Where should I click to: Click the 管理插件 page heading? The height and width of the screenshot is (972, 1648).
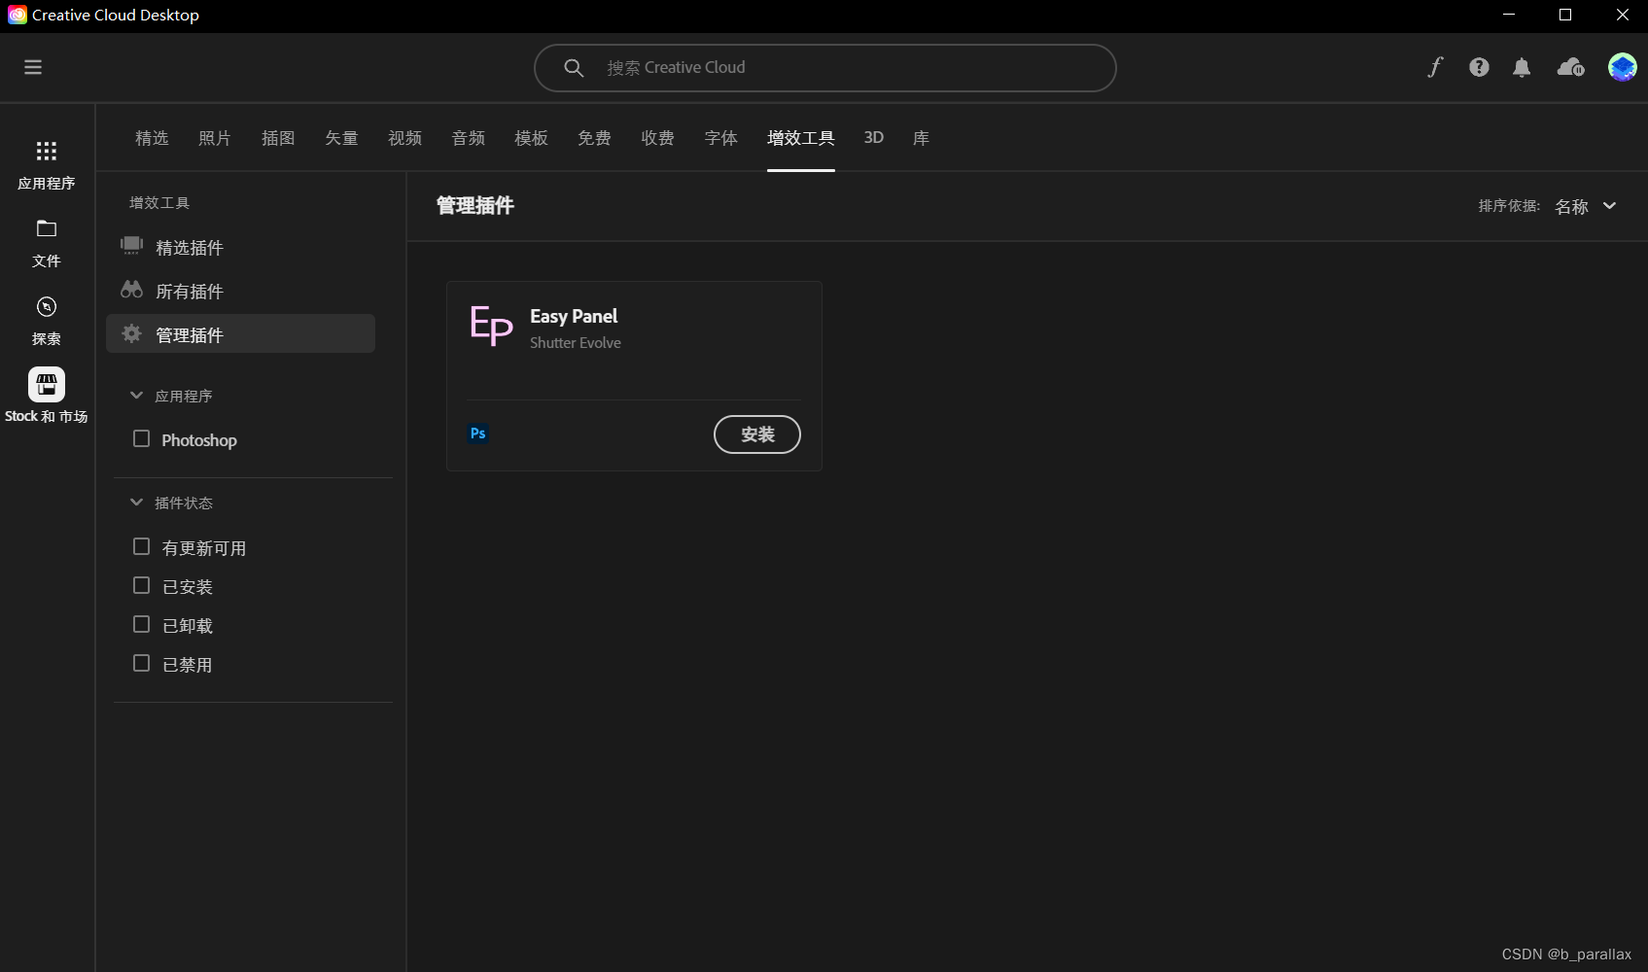475,205
